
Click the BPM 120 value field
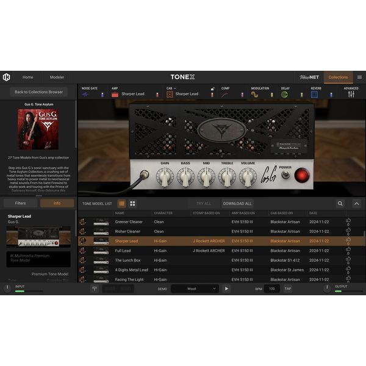[x=271, y=289]
